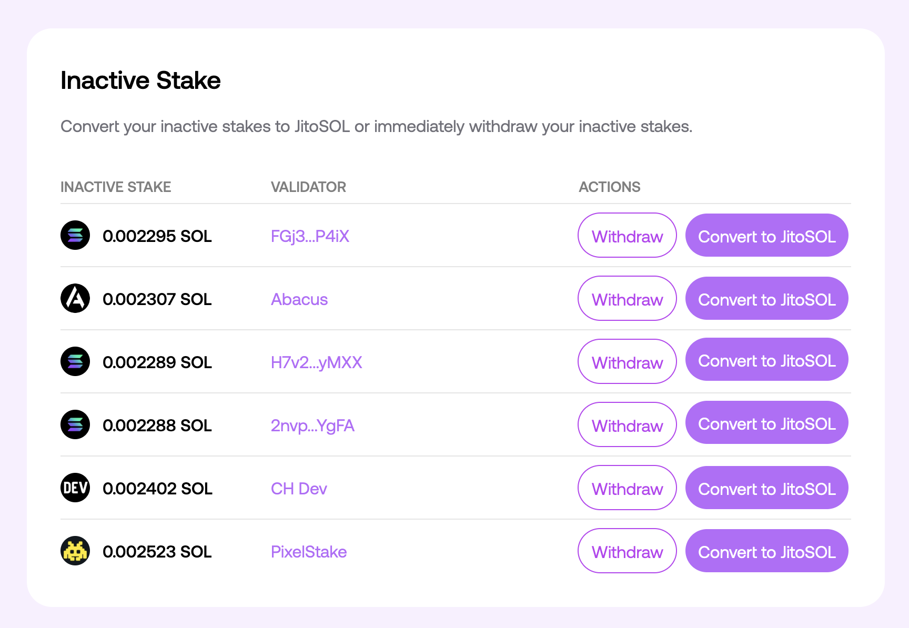Image resolution: width=909 pixels, height=628 pixels.
Task: Withdraw the PixelStake inactive stake
Action: coord(627,551)
